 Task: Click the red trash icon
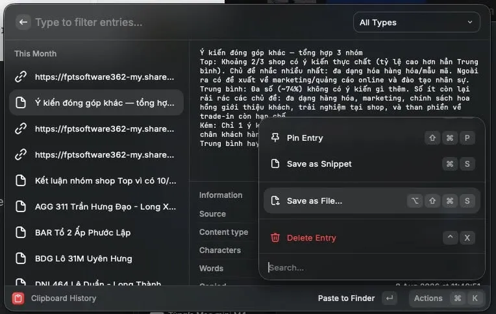click(x=275, y=237)
